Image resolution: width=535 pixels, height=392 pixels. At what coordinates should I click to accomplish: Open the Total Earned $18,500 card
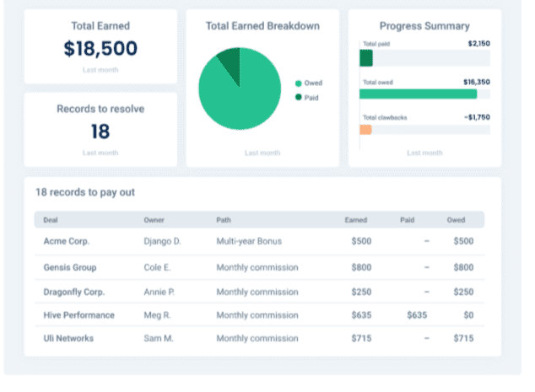[x=100, y=46]
